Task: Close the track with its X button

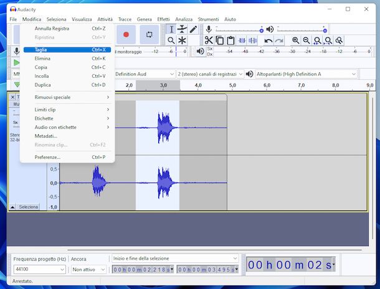Action: pos(12,97)
